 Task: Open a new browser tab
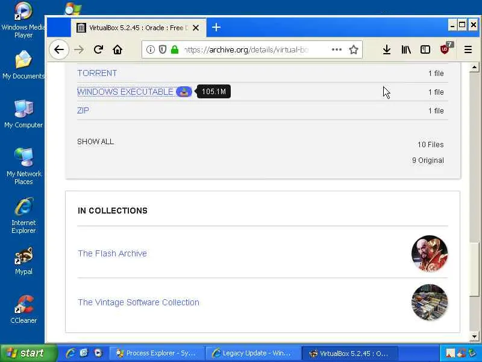coord(216,27)
